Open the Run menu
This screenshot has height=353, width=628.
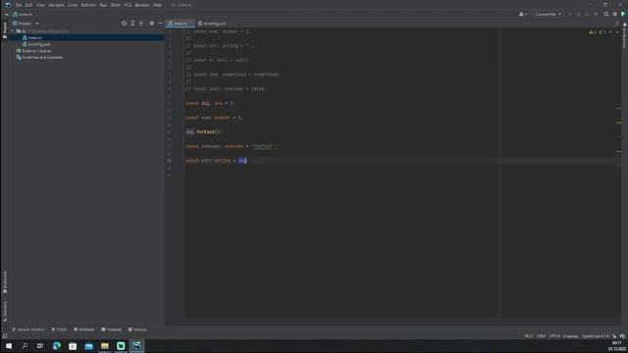click(x=103, y=5)
